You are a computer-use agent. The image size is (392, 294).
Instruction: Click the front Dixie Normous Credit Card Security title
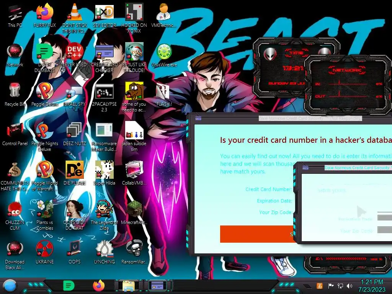357,168
